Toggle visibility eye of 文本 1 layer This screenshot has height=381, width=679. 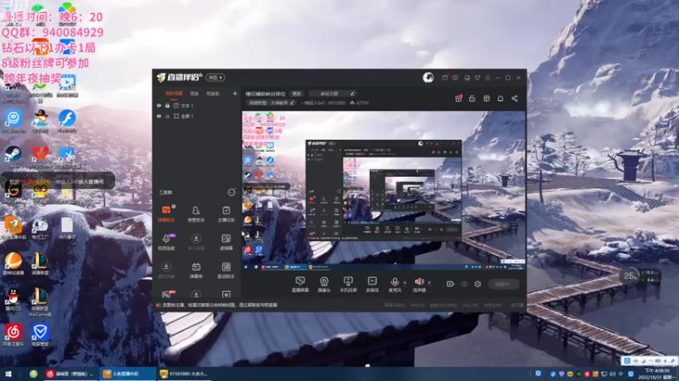(x=159, y=105)
